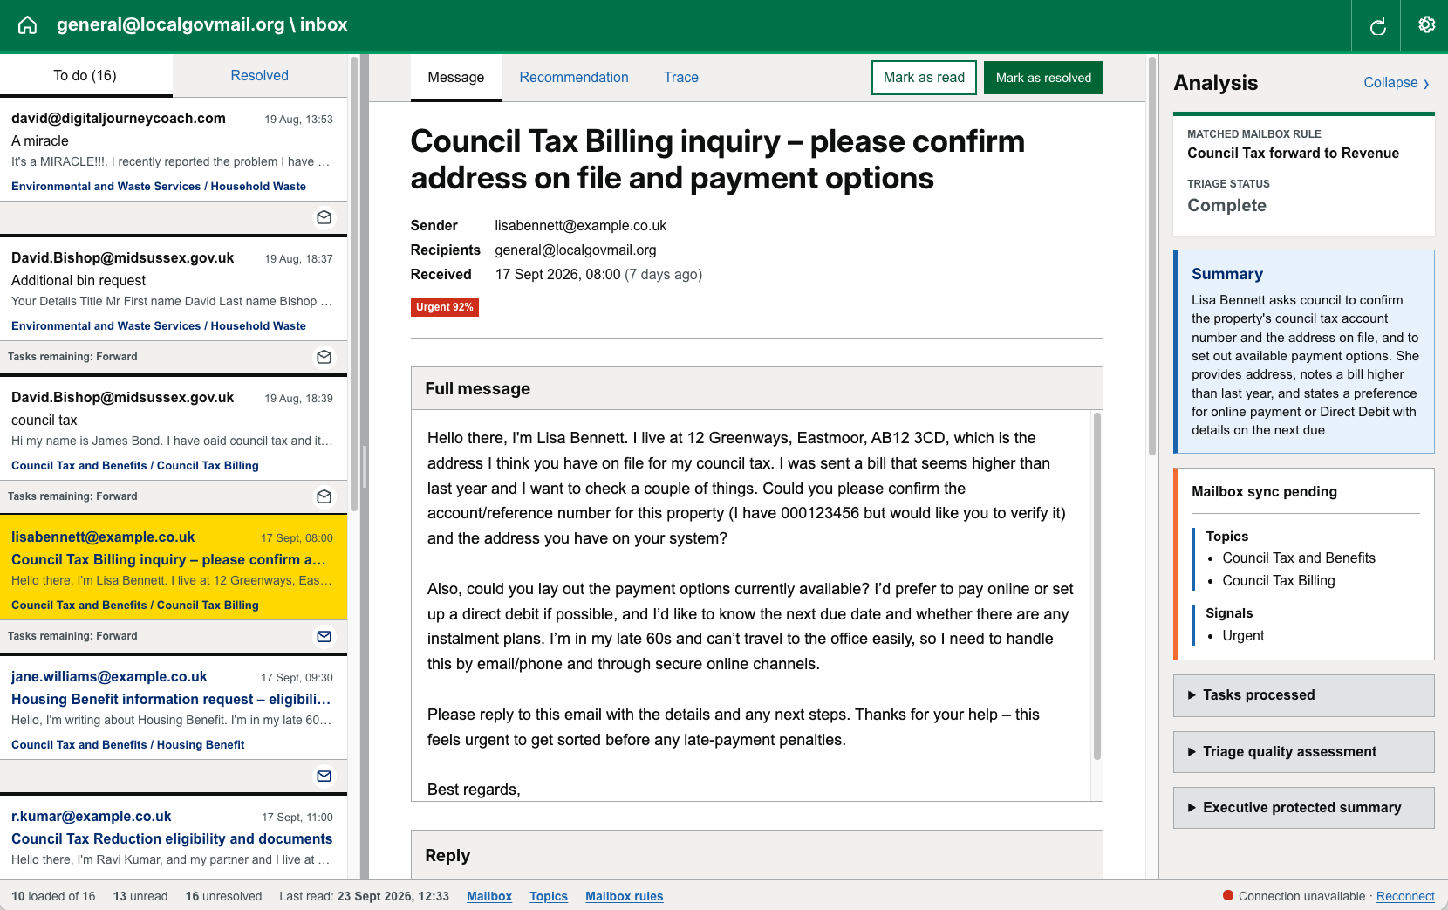Open the Topics link in status bar
This screenshot has height=910, width=1448.
click(549, 896)
